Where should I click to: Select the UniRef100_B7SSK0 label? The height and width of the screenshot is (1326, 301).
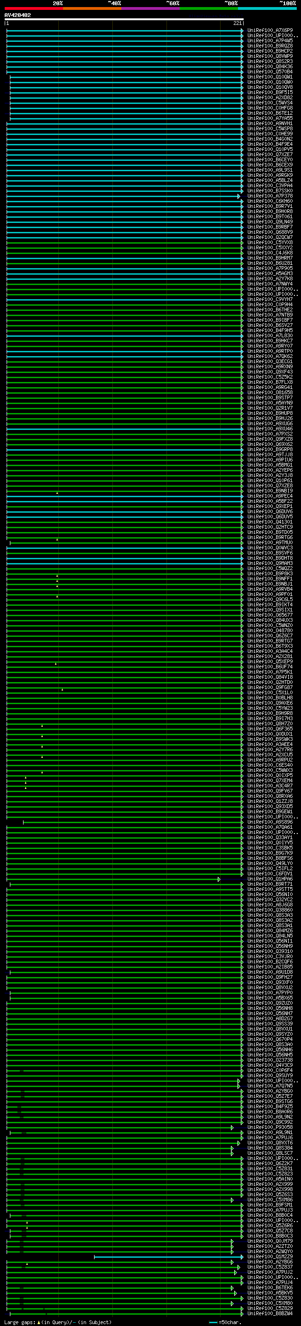point(269,191)
